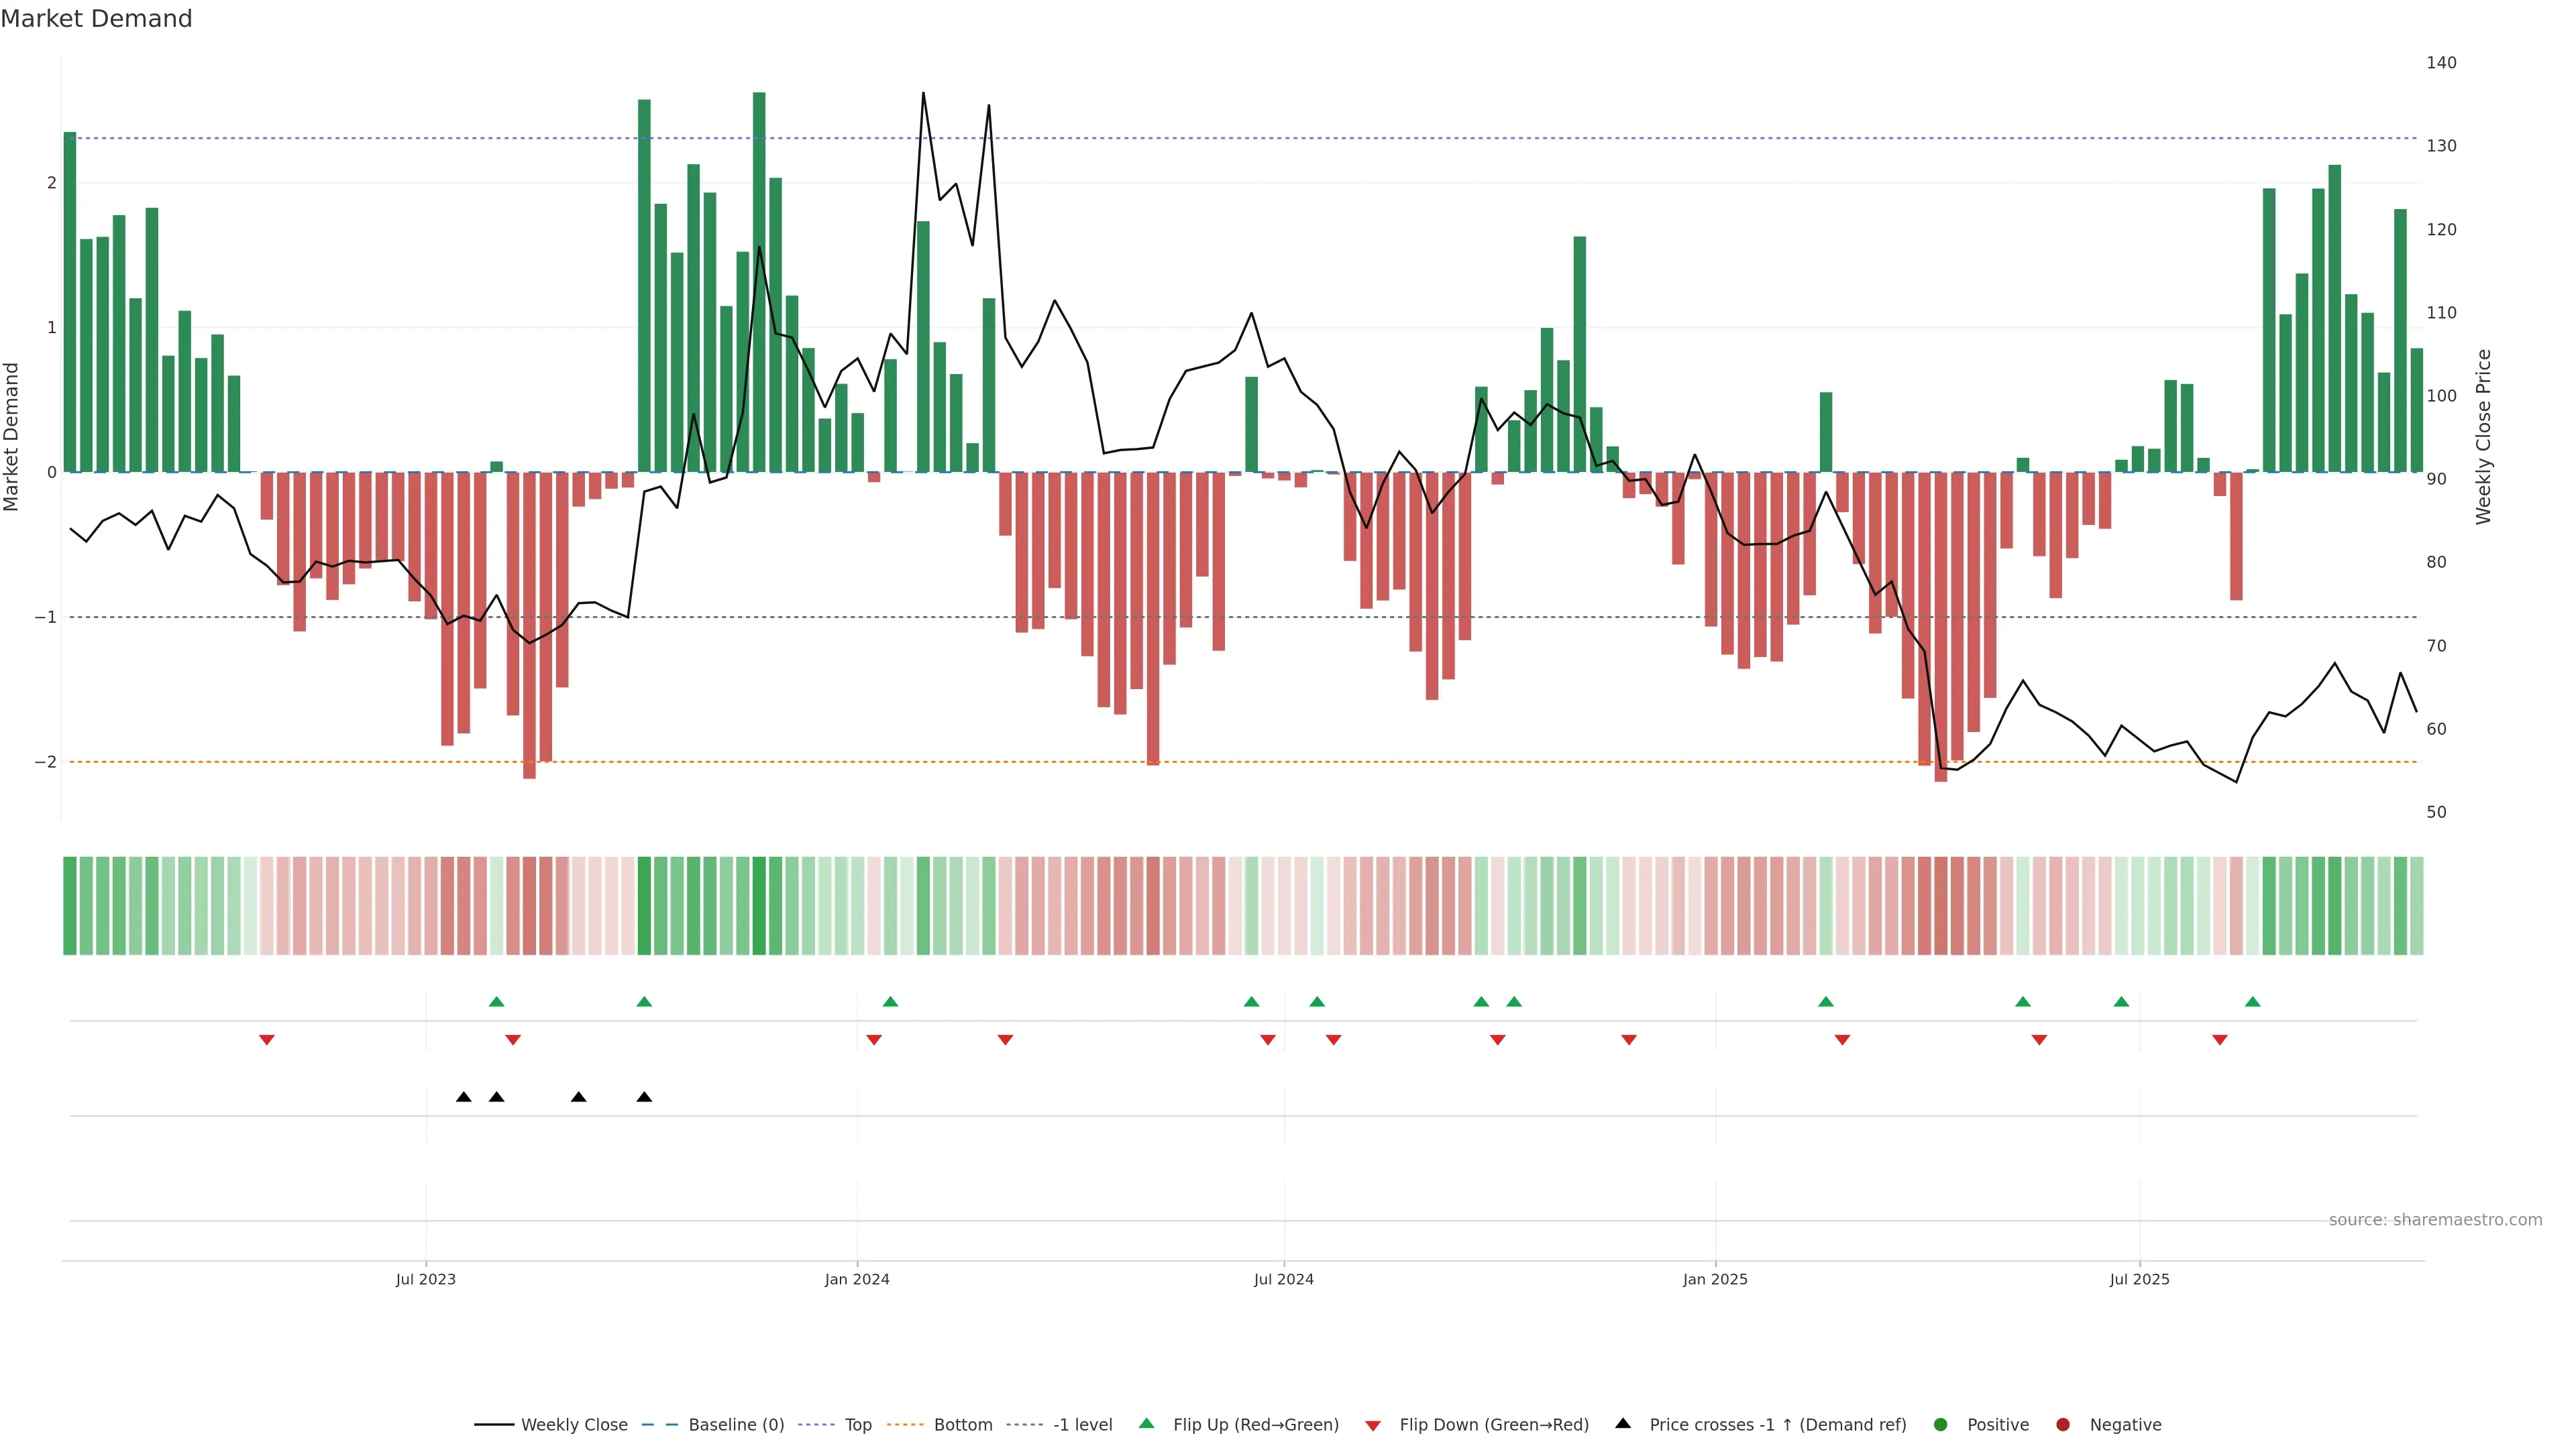The image size is (2576, 1448).
Task: Click the rightmost green flip-up marker
Action: coord(2252,1002)
